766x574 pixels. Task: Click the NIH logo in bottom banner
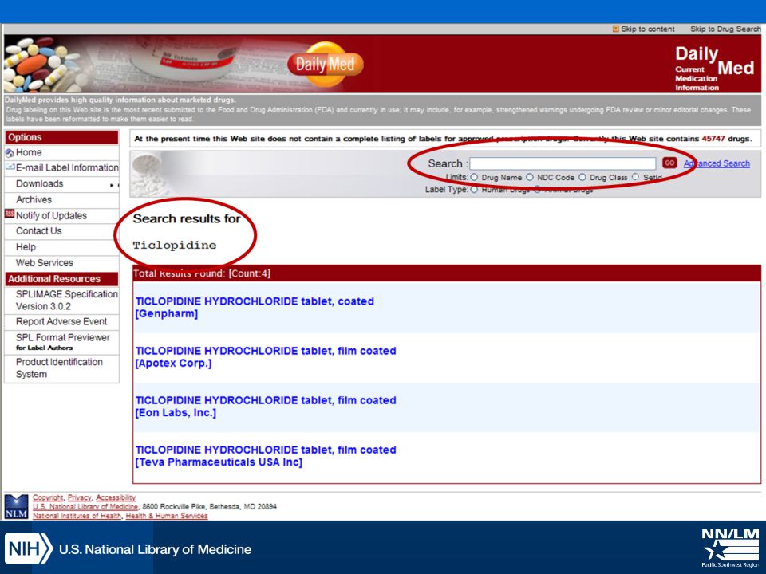(x=29, y=548)
